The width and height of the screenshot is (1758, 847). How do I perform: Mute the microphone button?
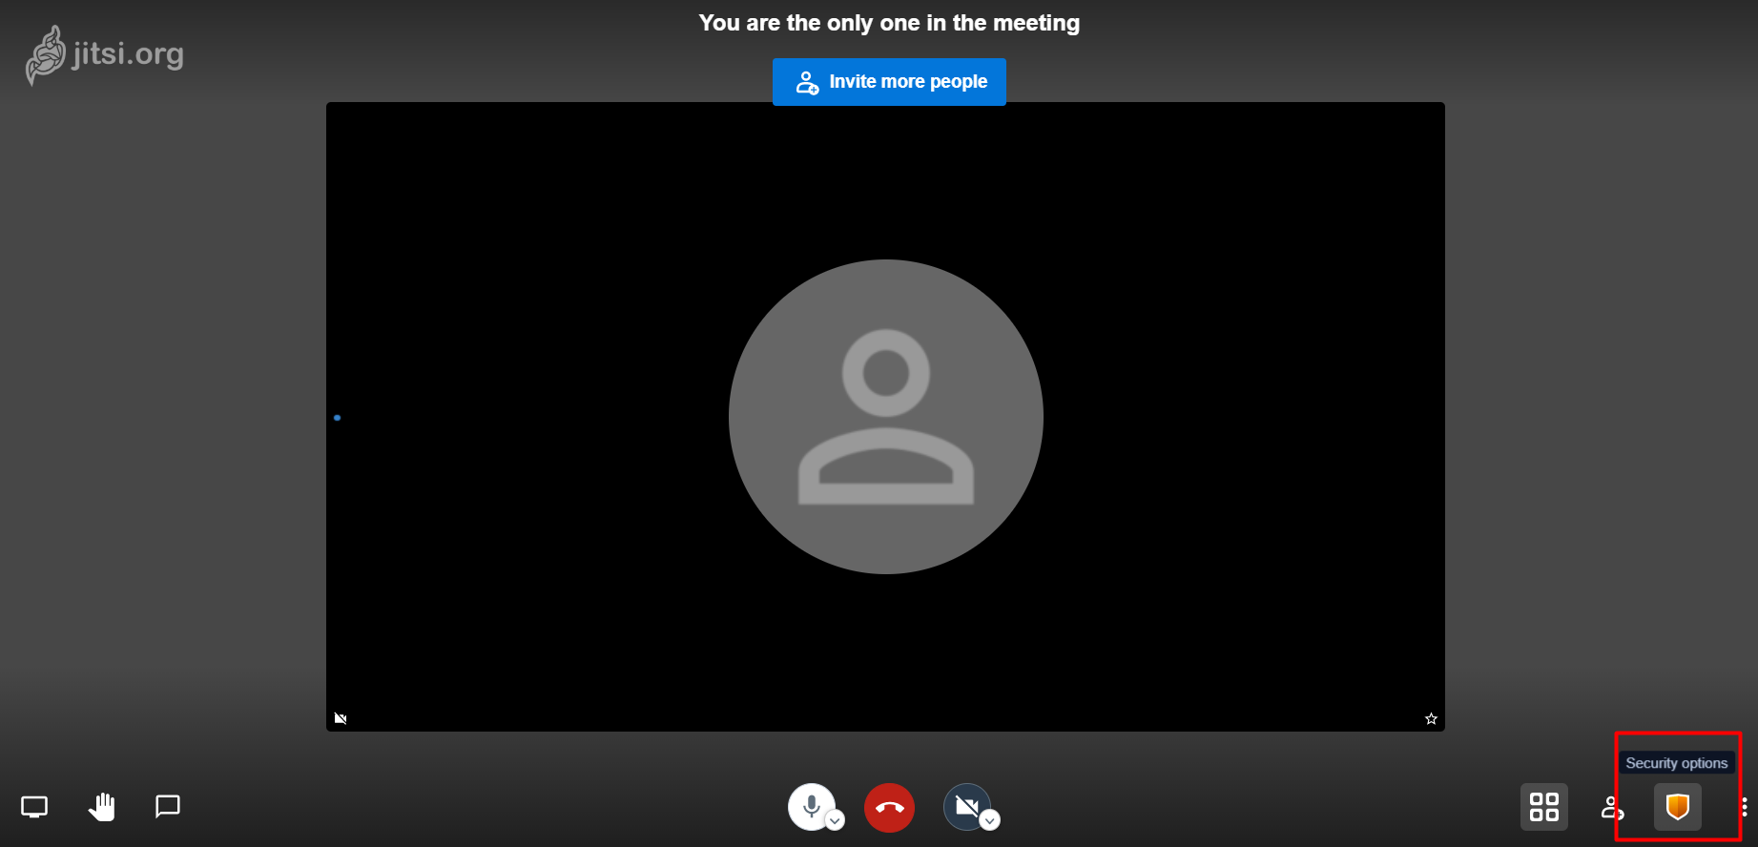click(811, 806)
